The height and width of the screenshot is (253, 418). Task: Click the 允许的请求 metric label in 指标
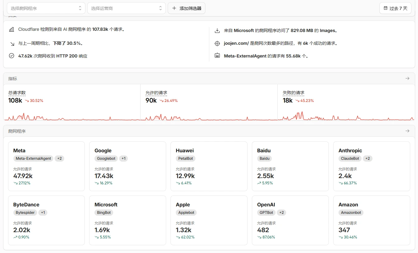pos(156,93)
